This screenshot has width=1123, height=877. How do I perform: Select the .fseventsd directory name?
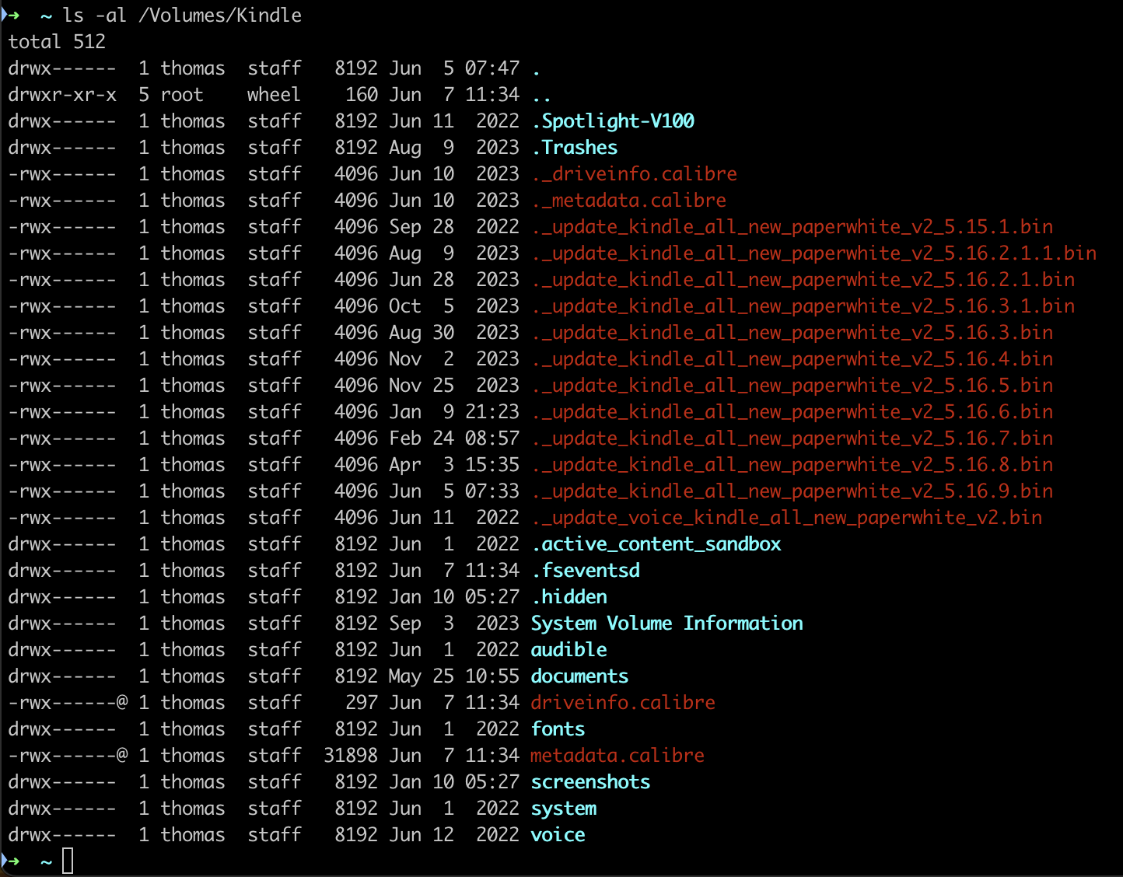coord(586,571)
